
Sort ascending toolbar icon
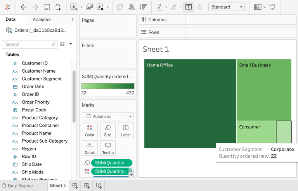pos(132,7)
